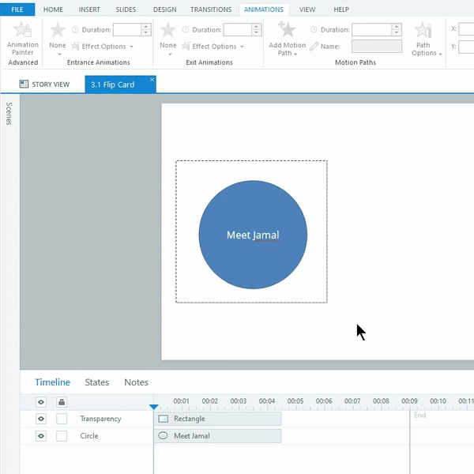
Task: Open the States panel tab
Action: [x=97, y=382]
